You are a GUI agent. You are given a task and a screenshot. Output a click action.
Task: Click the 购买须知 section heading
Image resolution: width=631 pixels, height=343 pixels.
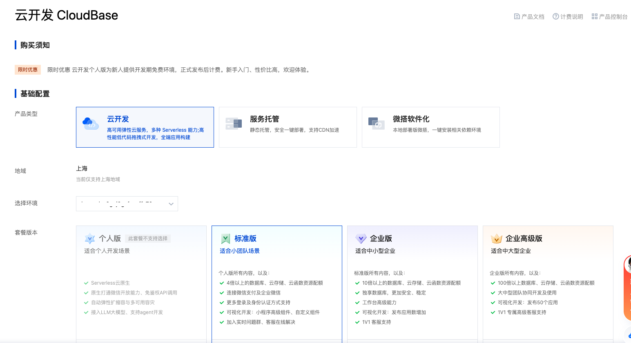coord(35,45)
